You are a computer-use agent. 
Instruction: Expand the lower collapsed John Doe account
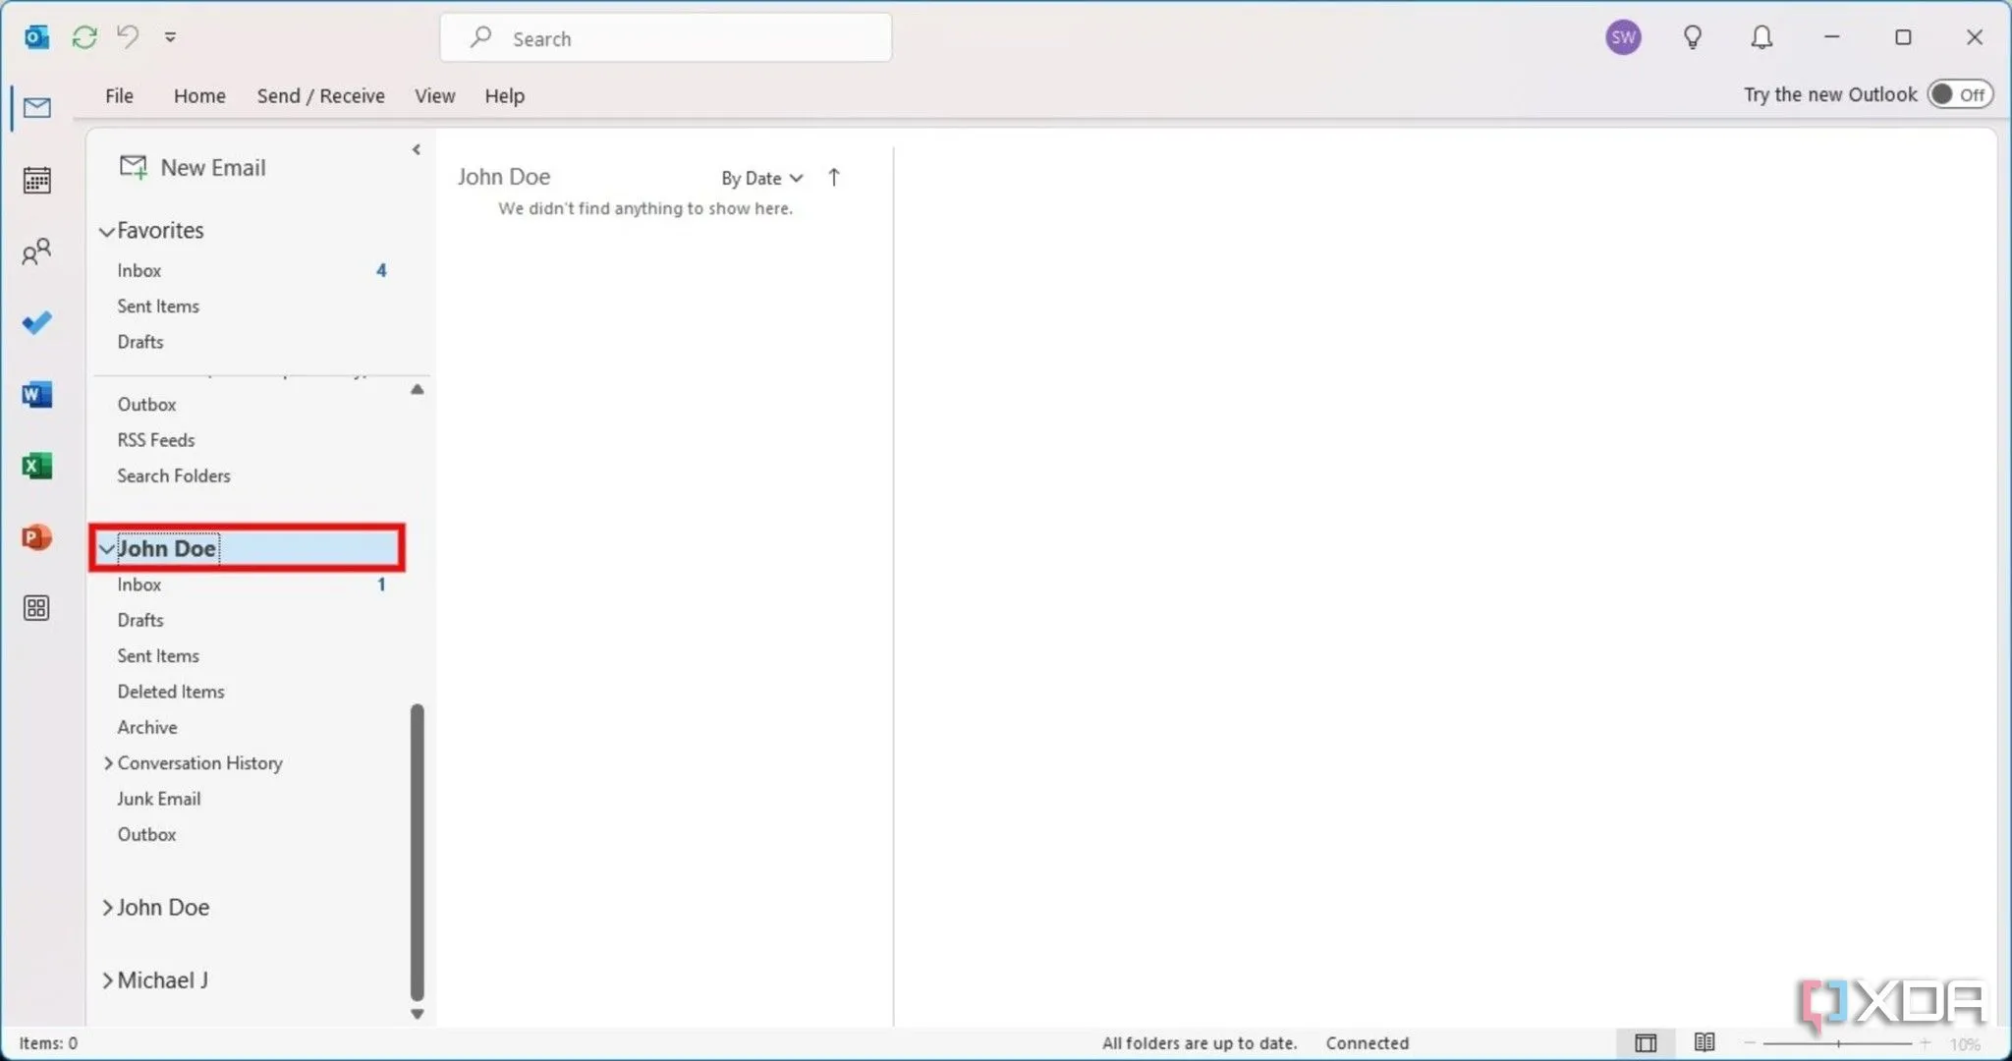pyautogui.click(x=107, y=908)
